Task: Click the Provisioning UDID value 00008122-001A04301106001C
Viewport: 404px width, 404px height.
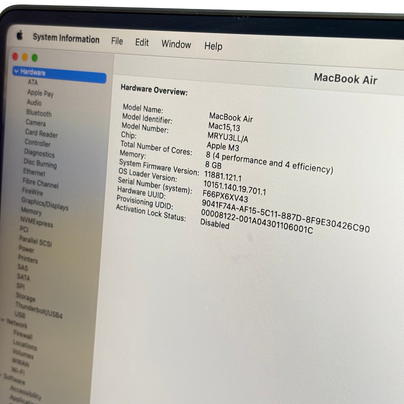Action: tap(257, 221)
